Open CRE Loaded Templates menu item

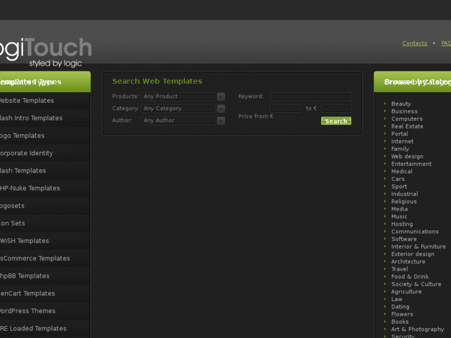[x=45, y=329]
